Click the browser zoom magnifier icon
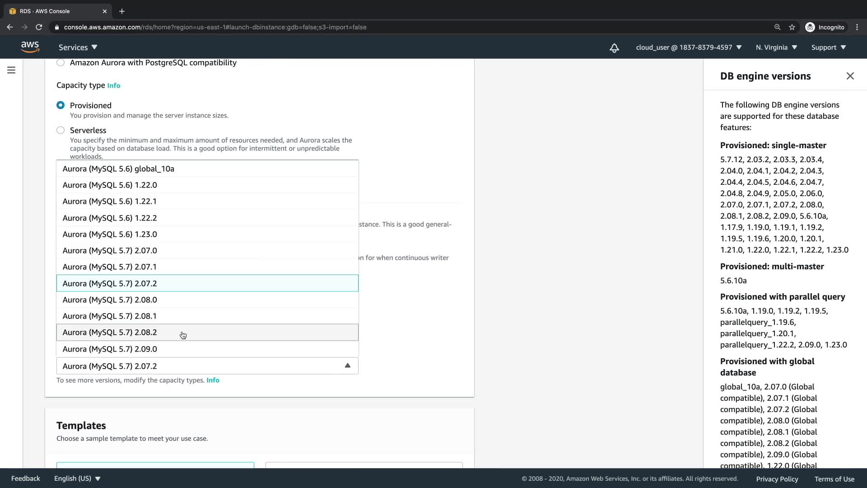867x488 pixels. [777, 27]
